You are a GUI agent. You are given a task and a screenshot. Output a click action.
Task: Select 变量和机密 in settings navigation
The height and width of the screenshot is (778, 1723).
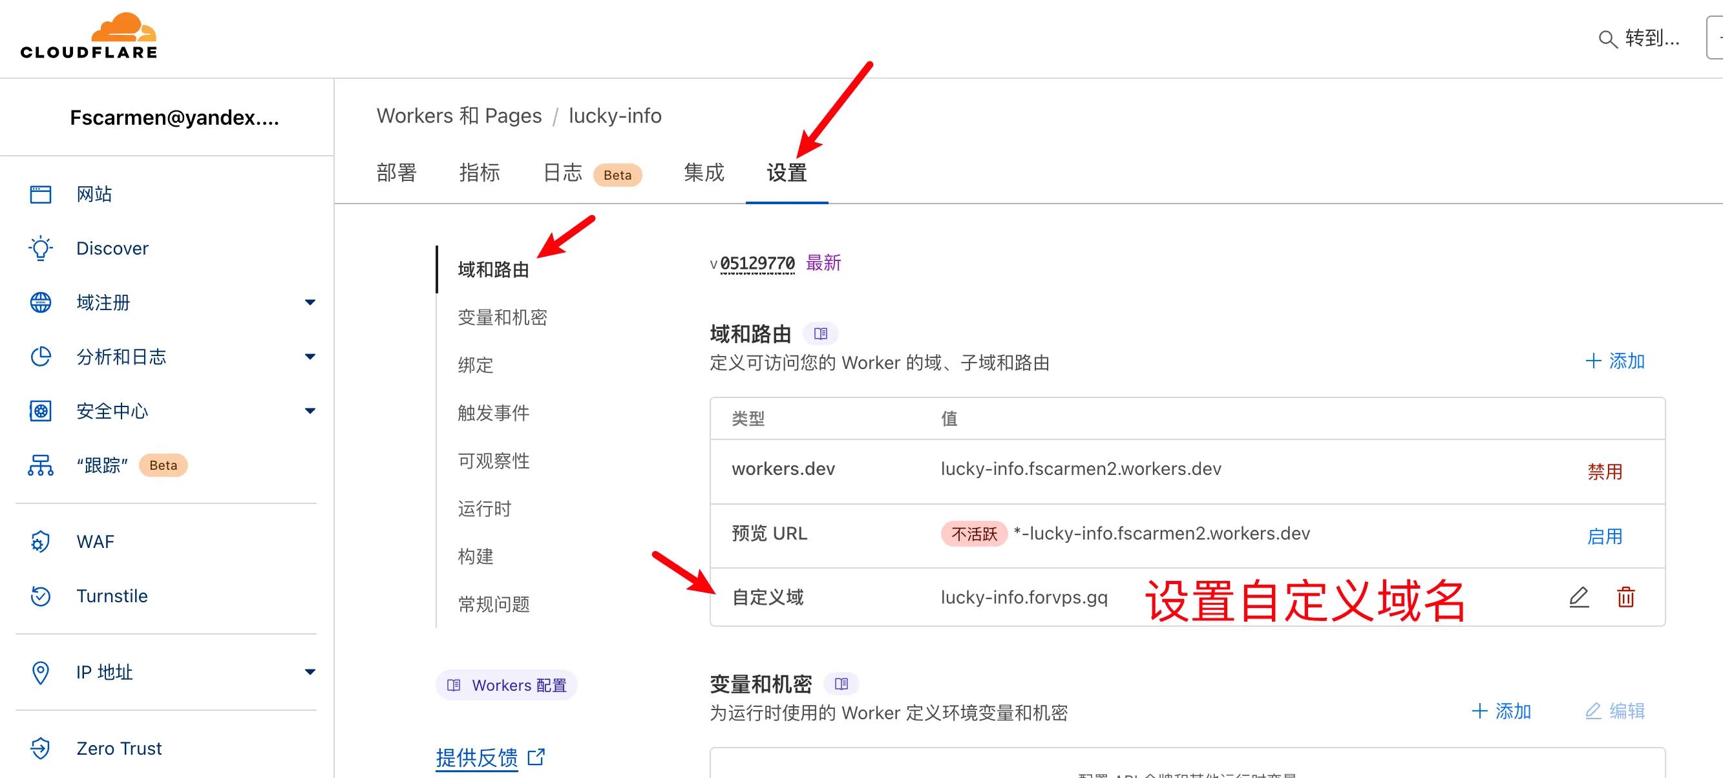tap(502, 317)
